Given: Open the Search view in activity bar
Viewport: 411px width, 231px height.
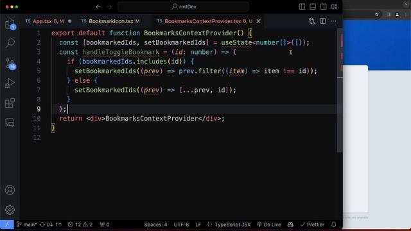Looking at the screenshot, I should (10, 43).
